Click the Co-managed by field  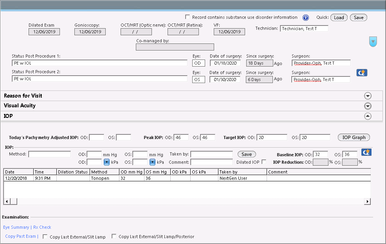click(175, 47)
